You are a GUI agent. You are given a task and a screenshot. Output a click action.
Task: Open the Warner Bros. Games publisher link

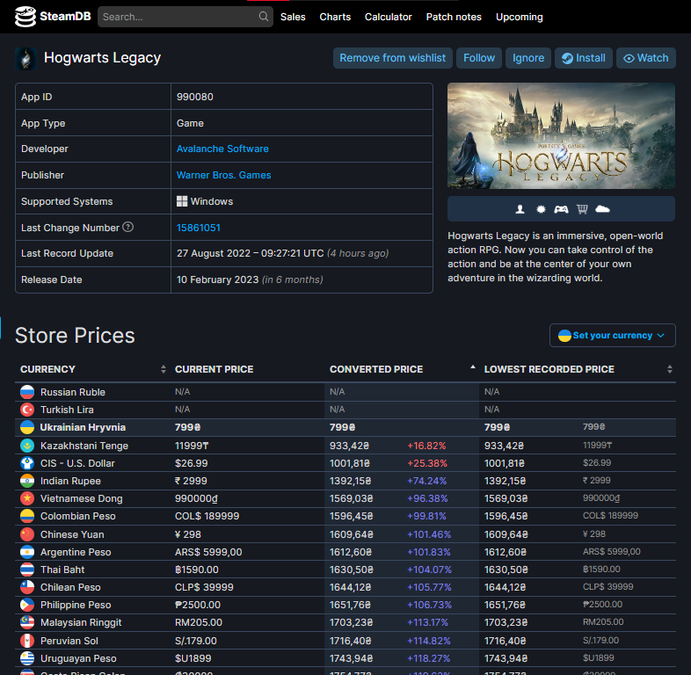click(x=224, y=176)
